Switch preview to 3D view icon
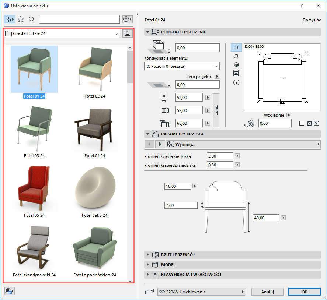 (236, 64)
